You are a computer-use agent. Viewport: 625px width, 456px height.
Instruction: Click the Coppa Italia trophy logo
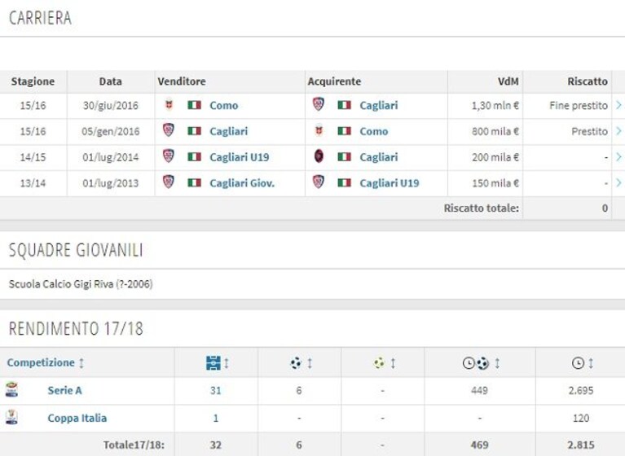pyautogui.click(x=11, y=417)
